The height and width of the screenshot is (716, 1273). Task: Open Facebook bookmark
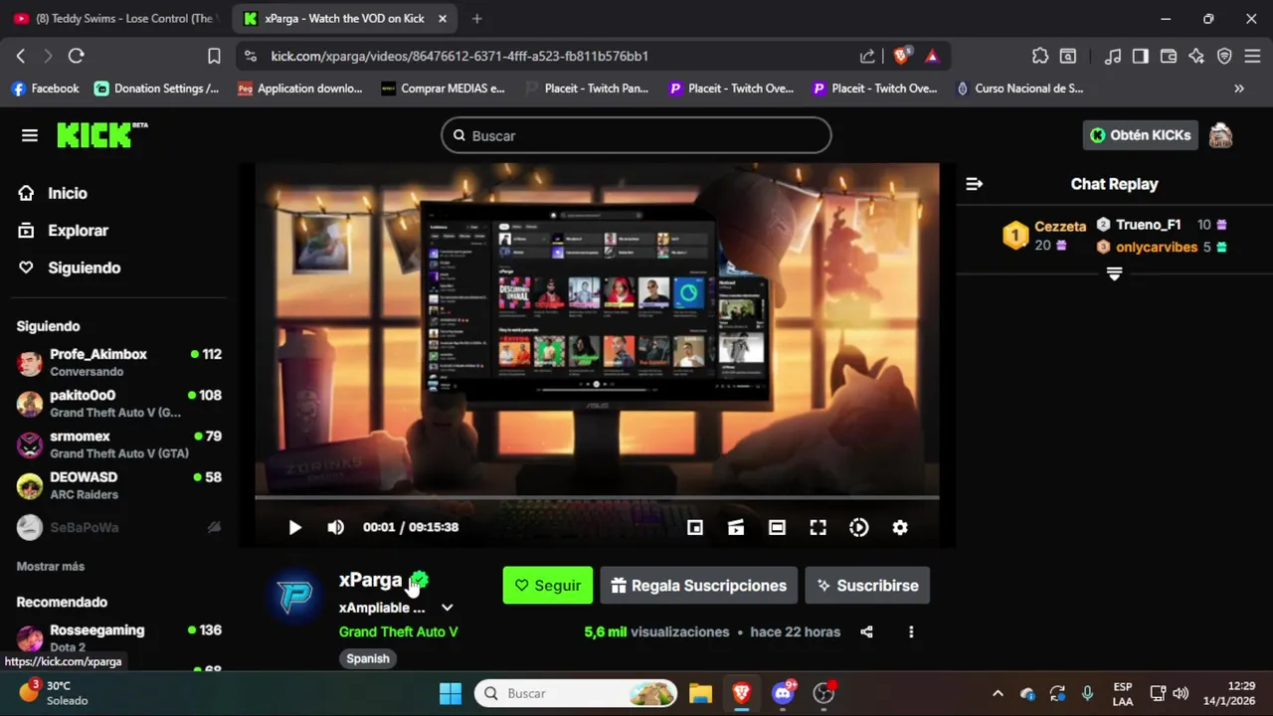45,89
